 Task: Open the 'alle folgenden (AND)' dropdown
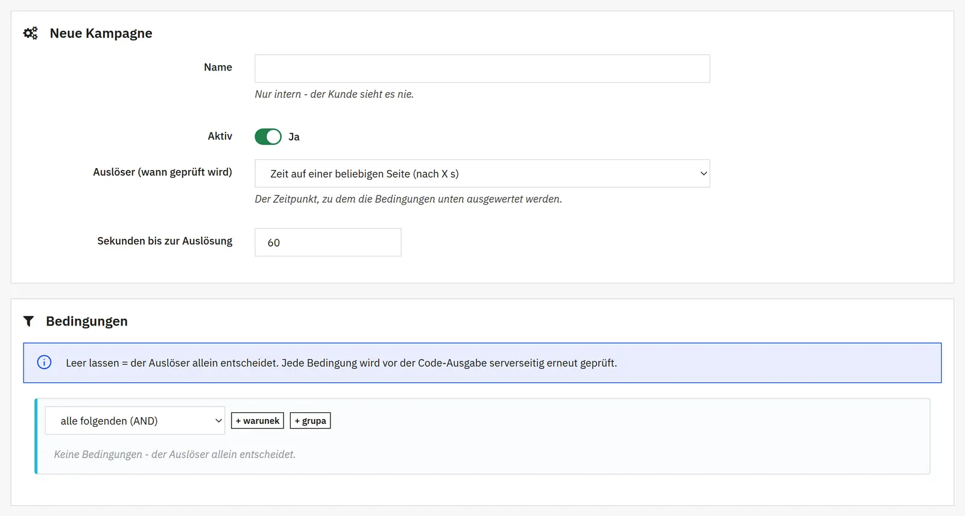click(135, 421)
